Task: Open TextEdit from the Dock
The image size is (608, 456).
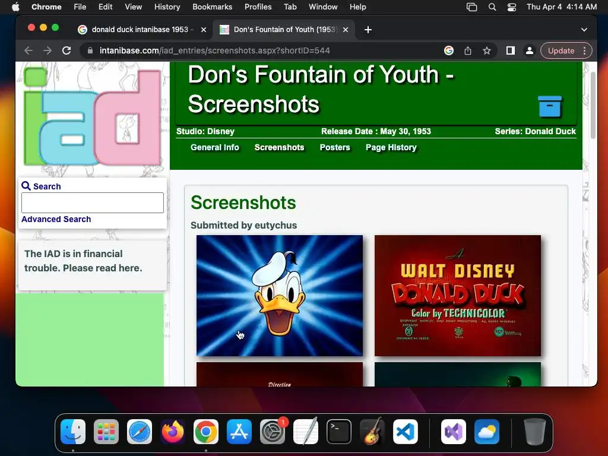Action: click(x=306, y=432)
